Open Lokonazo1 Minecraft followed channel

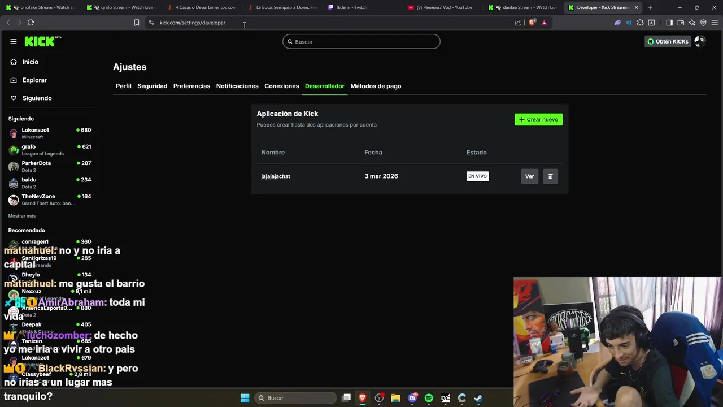[x=50, y=133]
